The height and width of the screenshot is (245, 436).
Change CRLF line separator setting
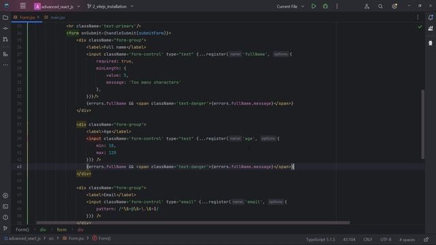[x=368, y=240]
